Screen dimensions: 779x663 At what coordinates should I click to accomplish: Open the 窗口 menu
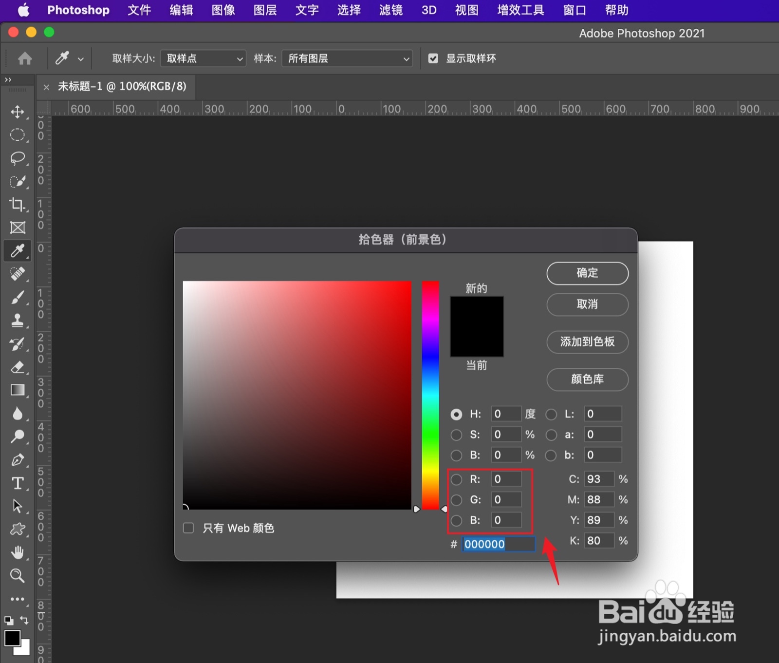tap(575, 10)
